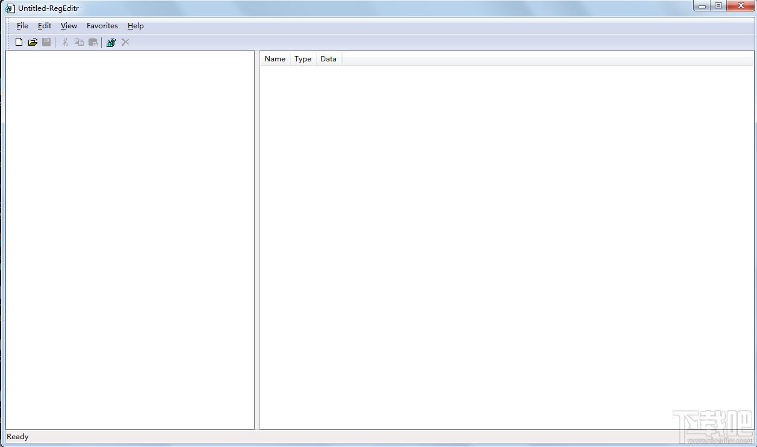757x447 pixels.
Task: Sort entries by the Data column
Action: (x=328, y=58)
